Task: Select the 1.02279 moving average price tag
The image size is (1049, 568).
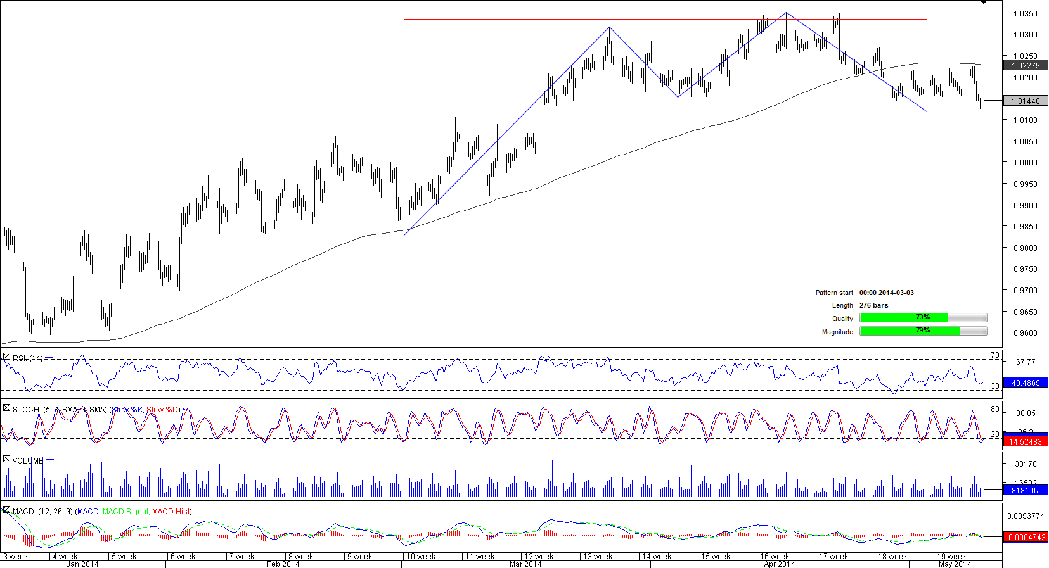Action: point(1026,65)
